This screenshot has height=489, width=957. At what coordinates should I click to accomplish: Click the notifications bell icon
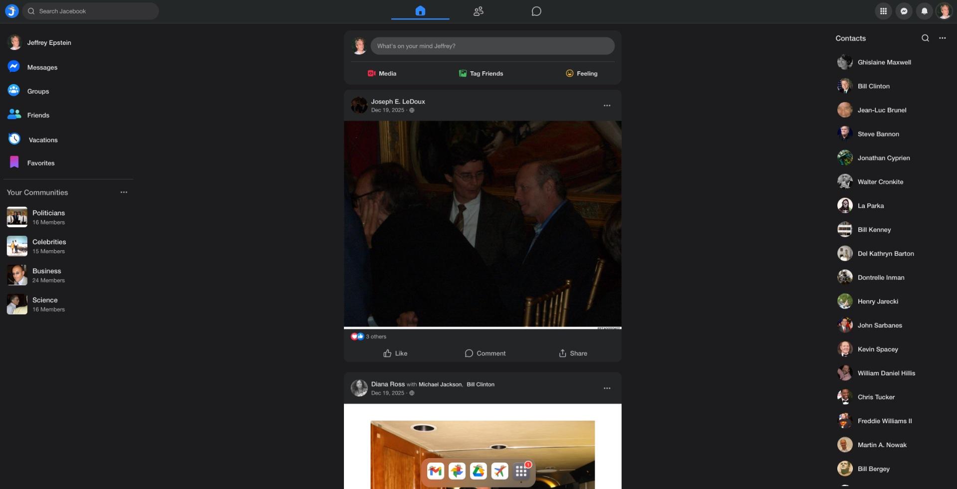pyautogui.click(x=924, y=11)
